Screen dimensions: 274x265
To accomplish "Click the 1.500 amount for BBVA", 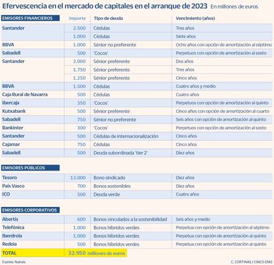I will (x=79, y=87).
